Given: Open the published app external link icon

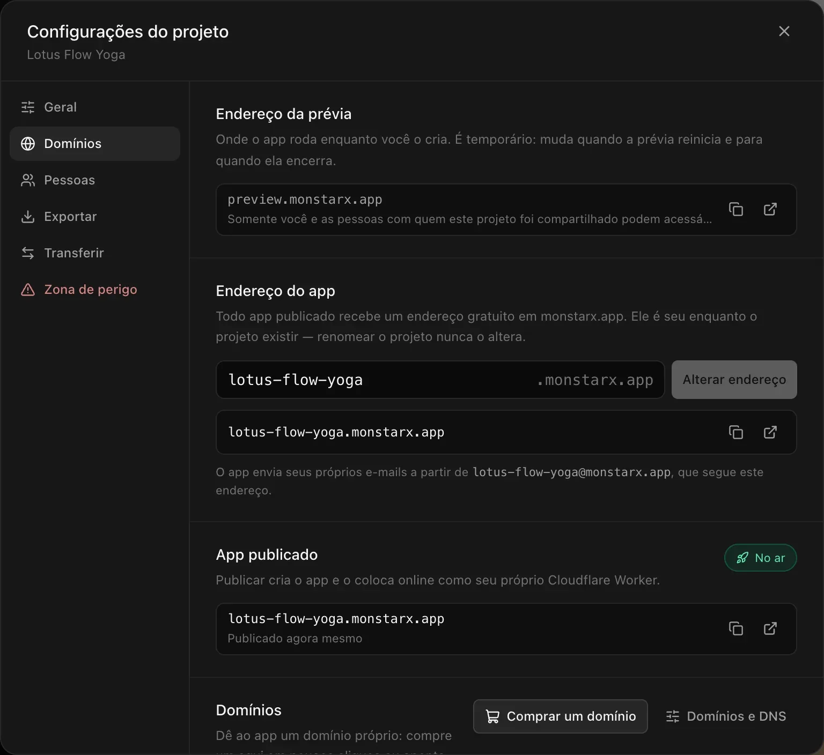Looking at the screenshot, I should (770, 628).
